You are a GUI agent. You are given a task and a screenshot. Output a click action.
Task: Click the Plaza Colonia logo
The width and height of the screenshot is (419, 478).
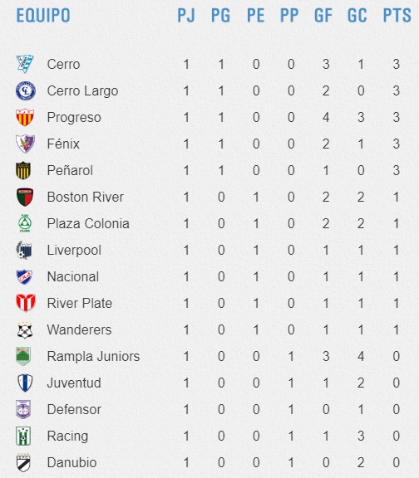pos(25,223)
